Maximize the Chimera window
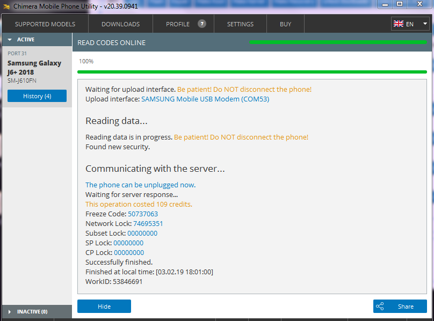Viewport: 434px width, 321px height. coord(400,4)
